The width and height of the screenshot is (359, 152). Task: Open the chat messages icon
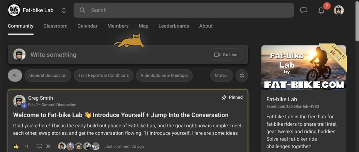coord(304,10)
